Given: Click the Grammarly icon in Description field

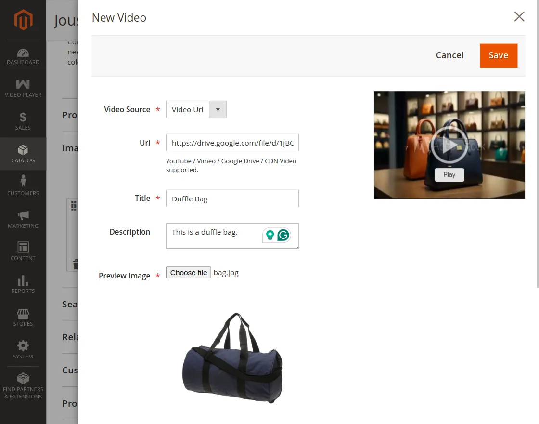Looking at the screenshot, I should tap(283, 235).
